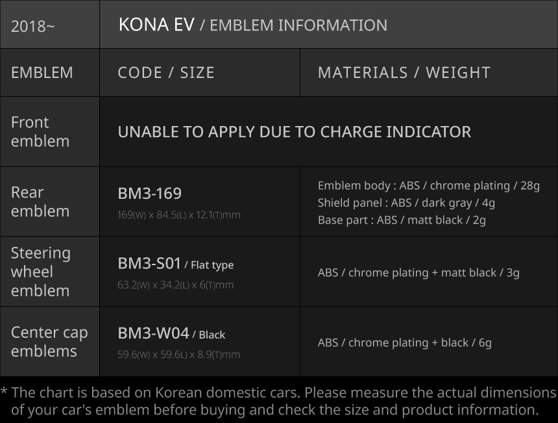Viewport: 558px width, 423px height.
Task: Select the Front emblem row label
Action: point(40,132)
